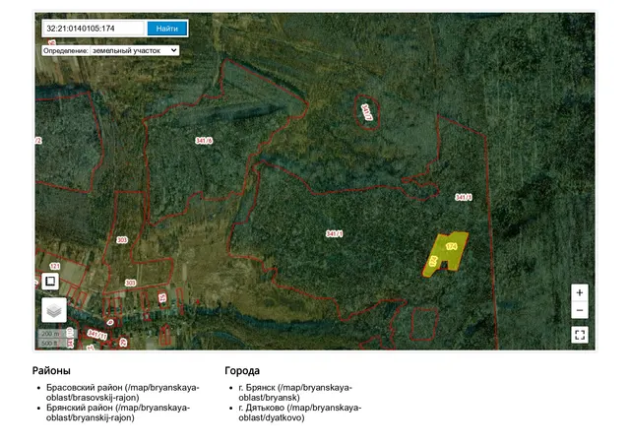Zoom in with the plus button
Viewport: 630px width, 445px height.
point(580,292)
